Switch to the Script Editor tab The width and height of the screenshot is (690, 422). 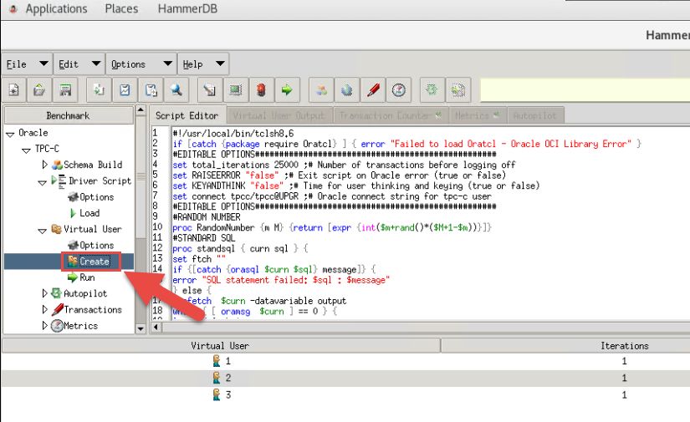tap(187, 115)
